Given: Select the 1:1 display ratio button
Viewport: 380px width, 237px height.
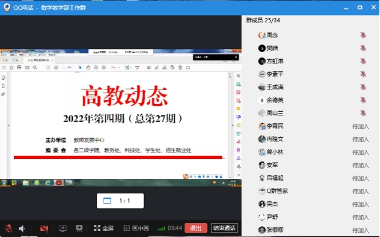Looking at the screenshot, I should 120,201.
